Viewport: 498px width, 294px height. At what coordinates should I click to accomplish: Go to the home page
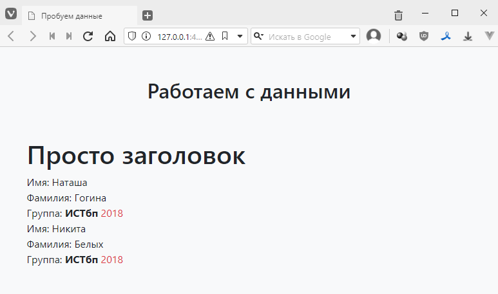pos(110,37)
